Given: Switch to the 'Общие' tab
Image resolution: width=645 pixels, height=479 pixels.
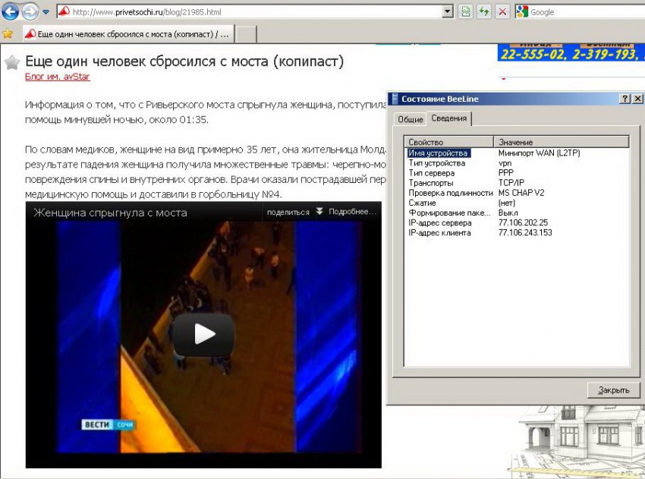Looking at the screenshot, I should (410, 119).
